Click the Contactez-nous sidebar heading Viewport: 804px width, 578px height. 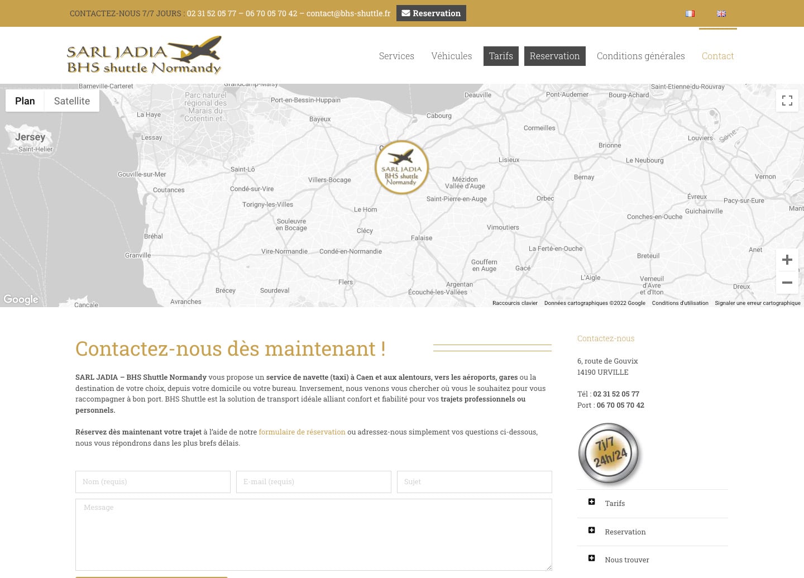click(x=606, y=338)
